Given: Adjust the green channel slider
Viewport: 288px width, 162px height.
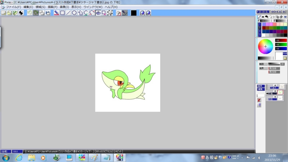Looking at the screenshot, I should click(281, 44).
